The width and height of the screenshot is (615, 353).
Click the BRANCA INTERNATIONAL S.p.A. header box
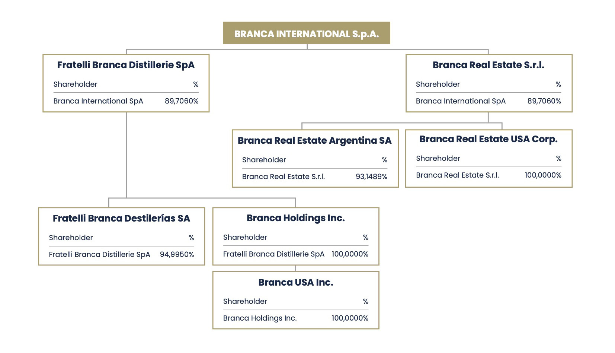coord(307,34)
